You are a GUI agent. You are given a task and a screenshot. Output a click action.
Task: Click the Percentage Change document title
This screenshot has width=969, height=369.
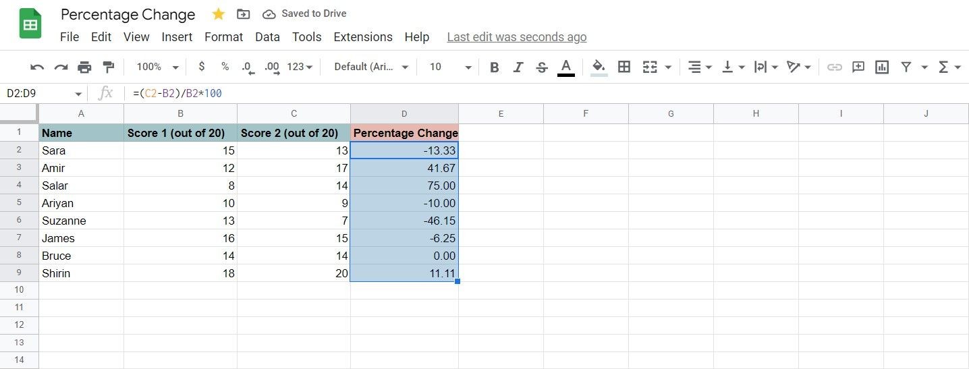click(x=128, y=14)
